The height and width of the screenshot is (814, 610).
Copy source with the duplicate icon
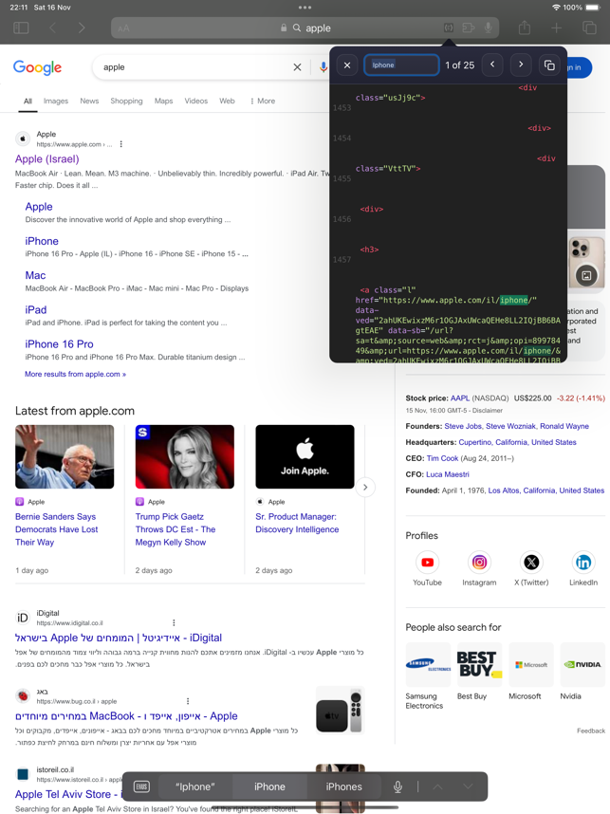tap(549, 65)
